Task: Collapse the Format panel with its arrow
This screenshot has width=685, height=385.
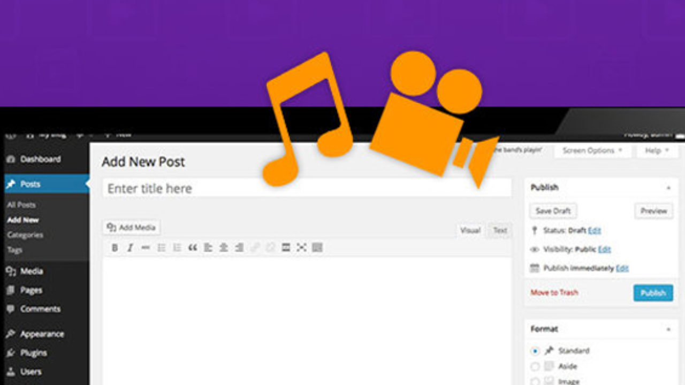Action: 668,329
